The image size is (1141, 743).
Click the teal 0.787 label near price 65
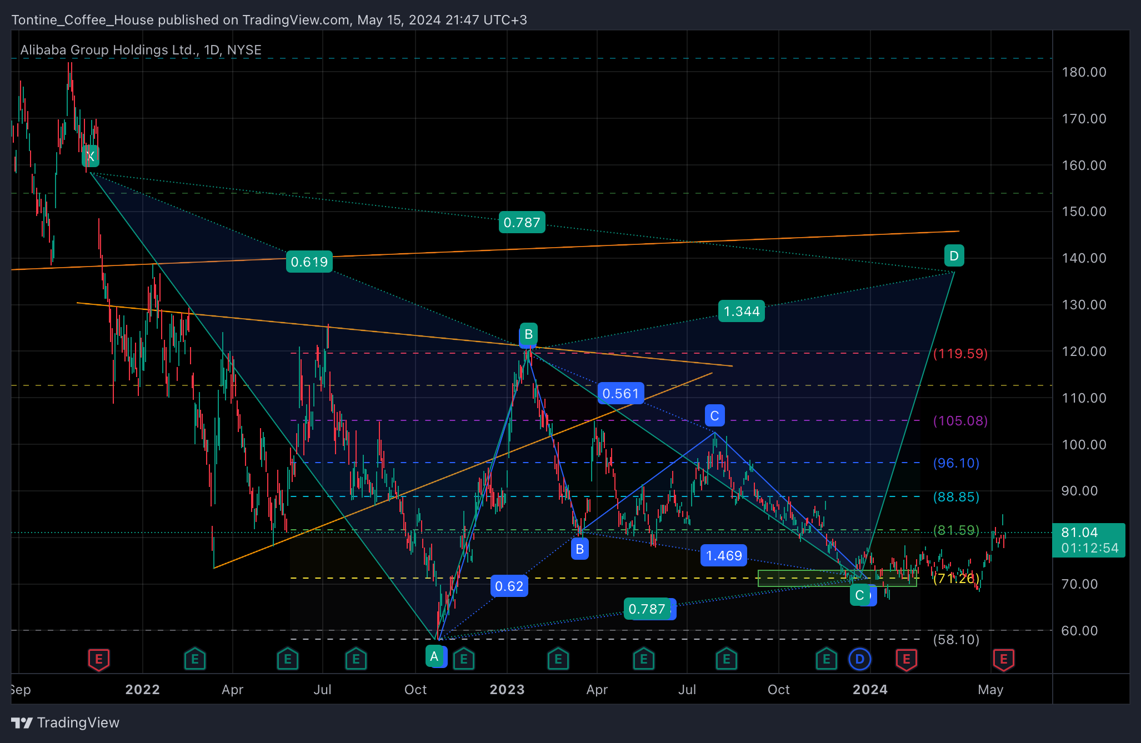(647, 609)
